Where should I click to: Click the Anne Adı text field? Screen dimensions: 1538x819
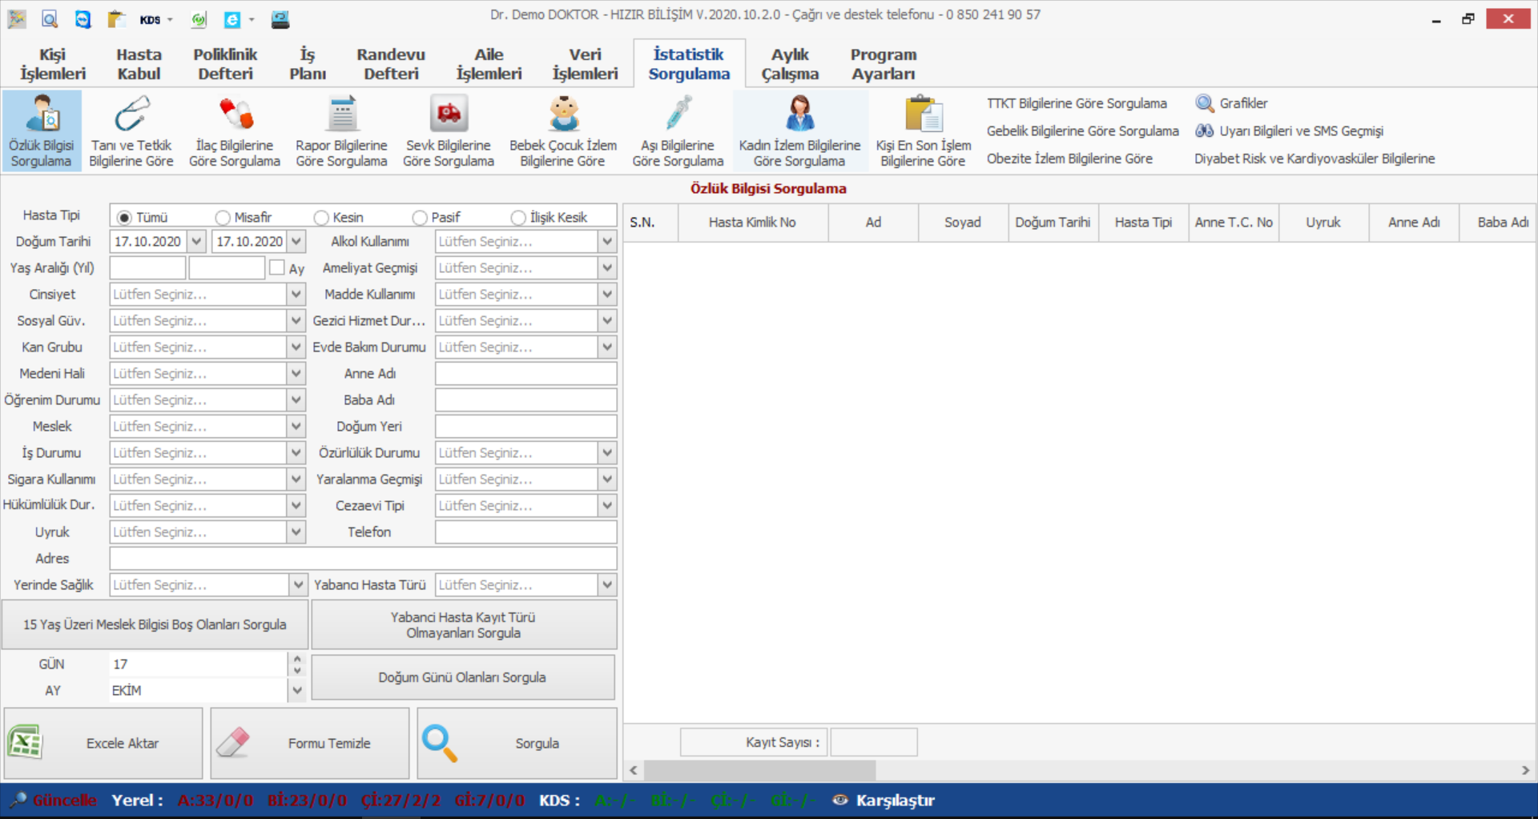tap(525, 374)
